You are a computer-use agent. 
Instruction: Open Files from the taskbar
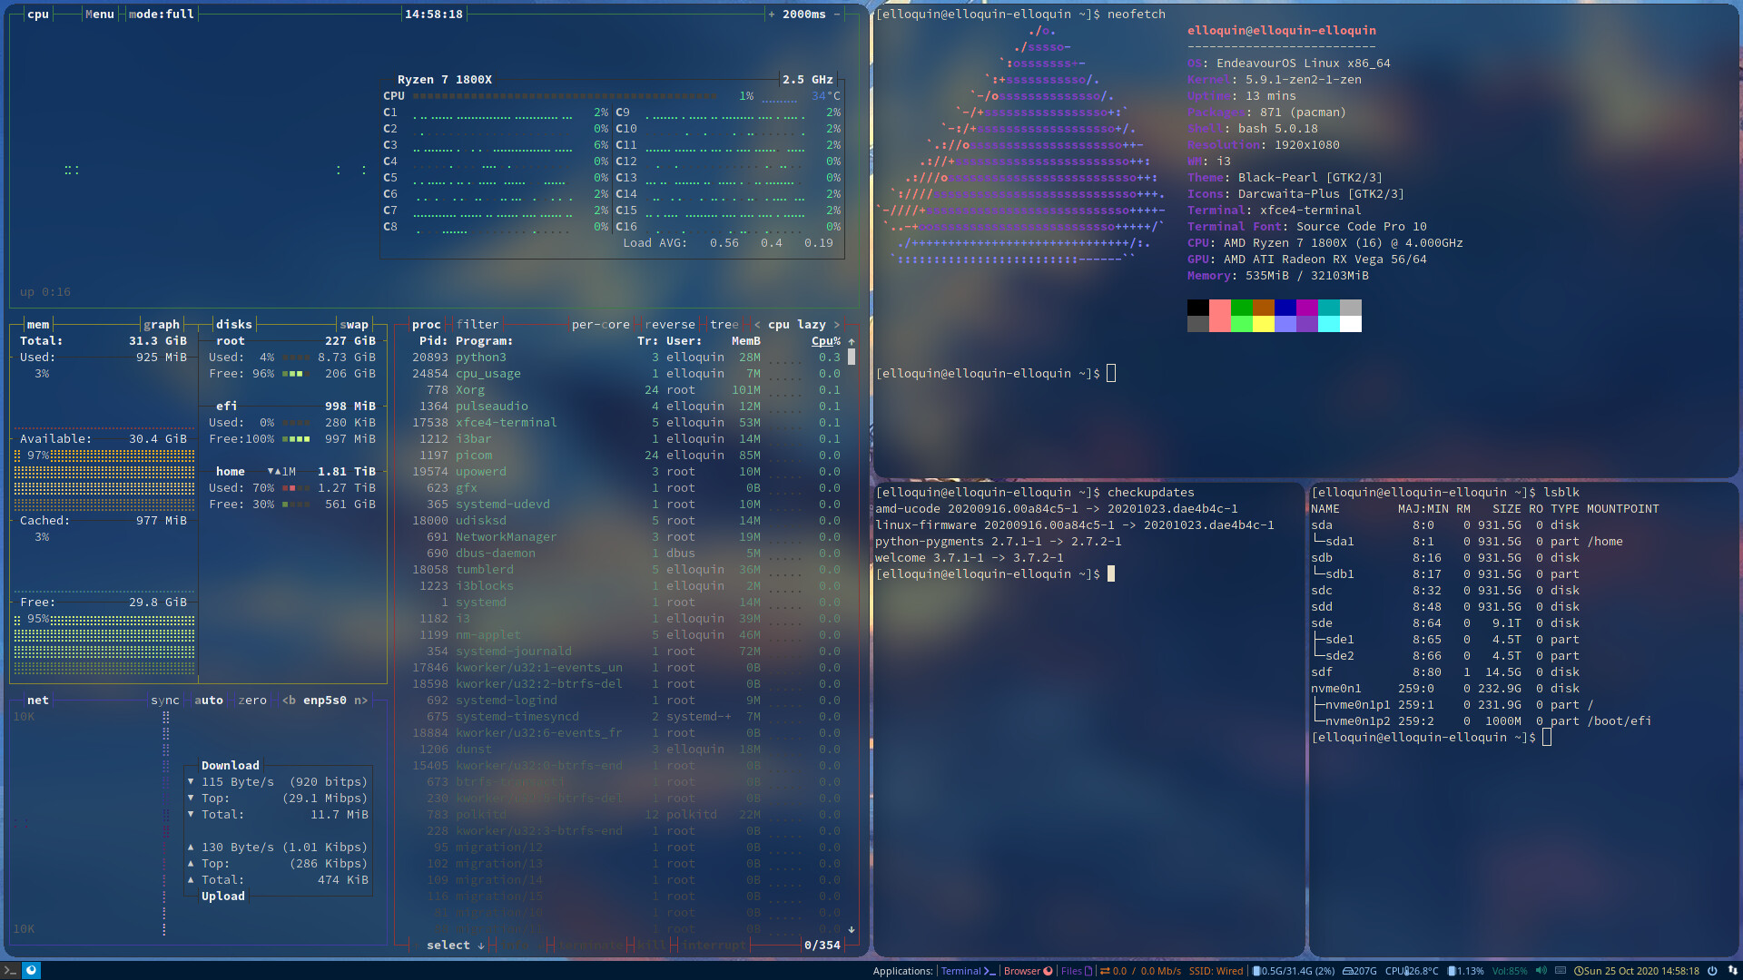(x=1071, y=970)
